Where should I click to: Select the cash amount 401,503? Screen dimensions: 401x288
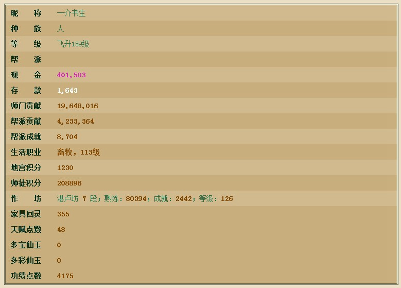tap(71, 75)
